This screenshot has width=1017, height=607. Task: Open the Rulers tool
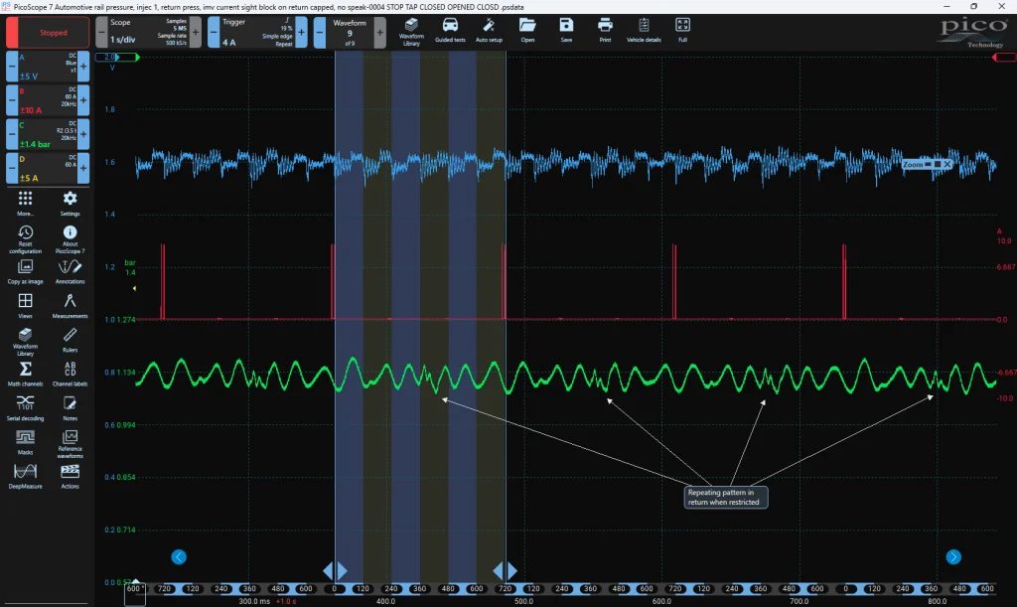71,340
